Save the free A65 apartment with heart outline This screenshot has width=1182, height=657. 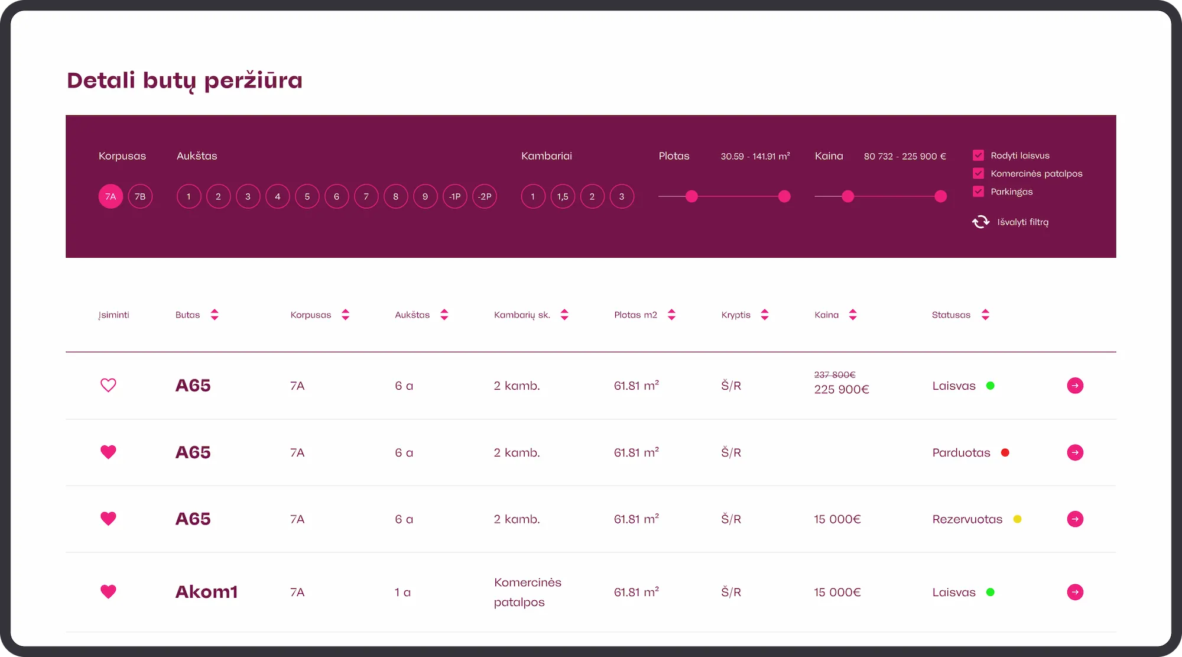[x=108, y=386]
